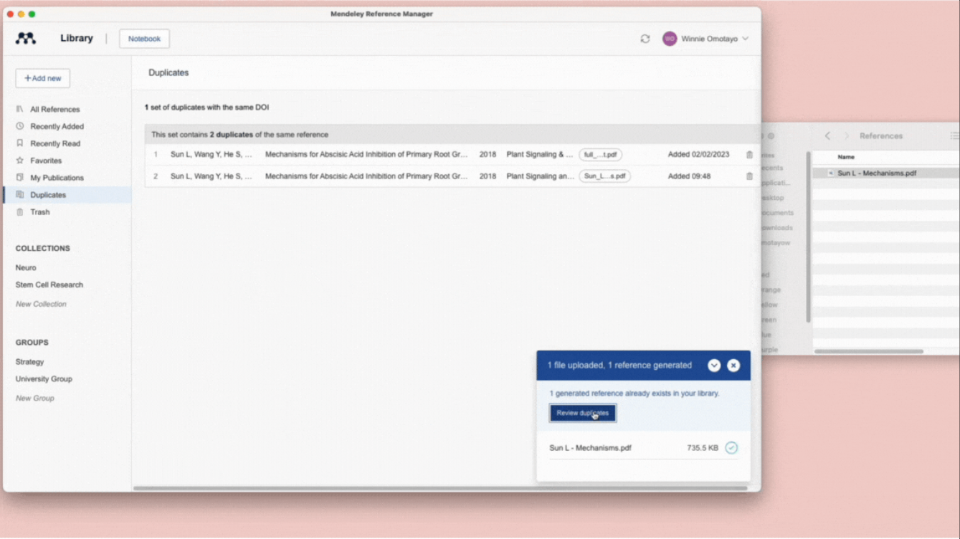The height and width of the screenshot is (539, 960).
Task: Open the University Group
Action: coord(44,379)
